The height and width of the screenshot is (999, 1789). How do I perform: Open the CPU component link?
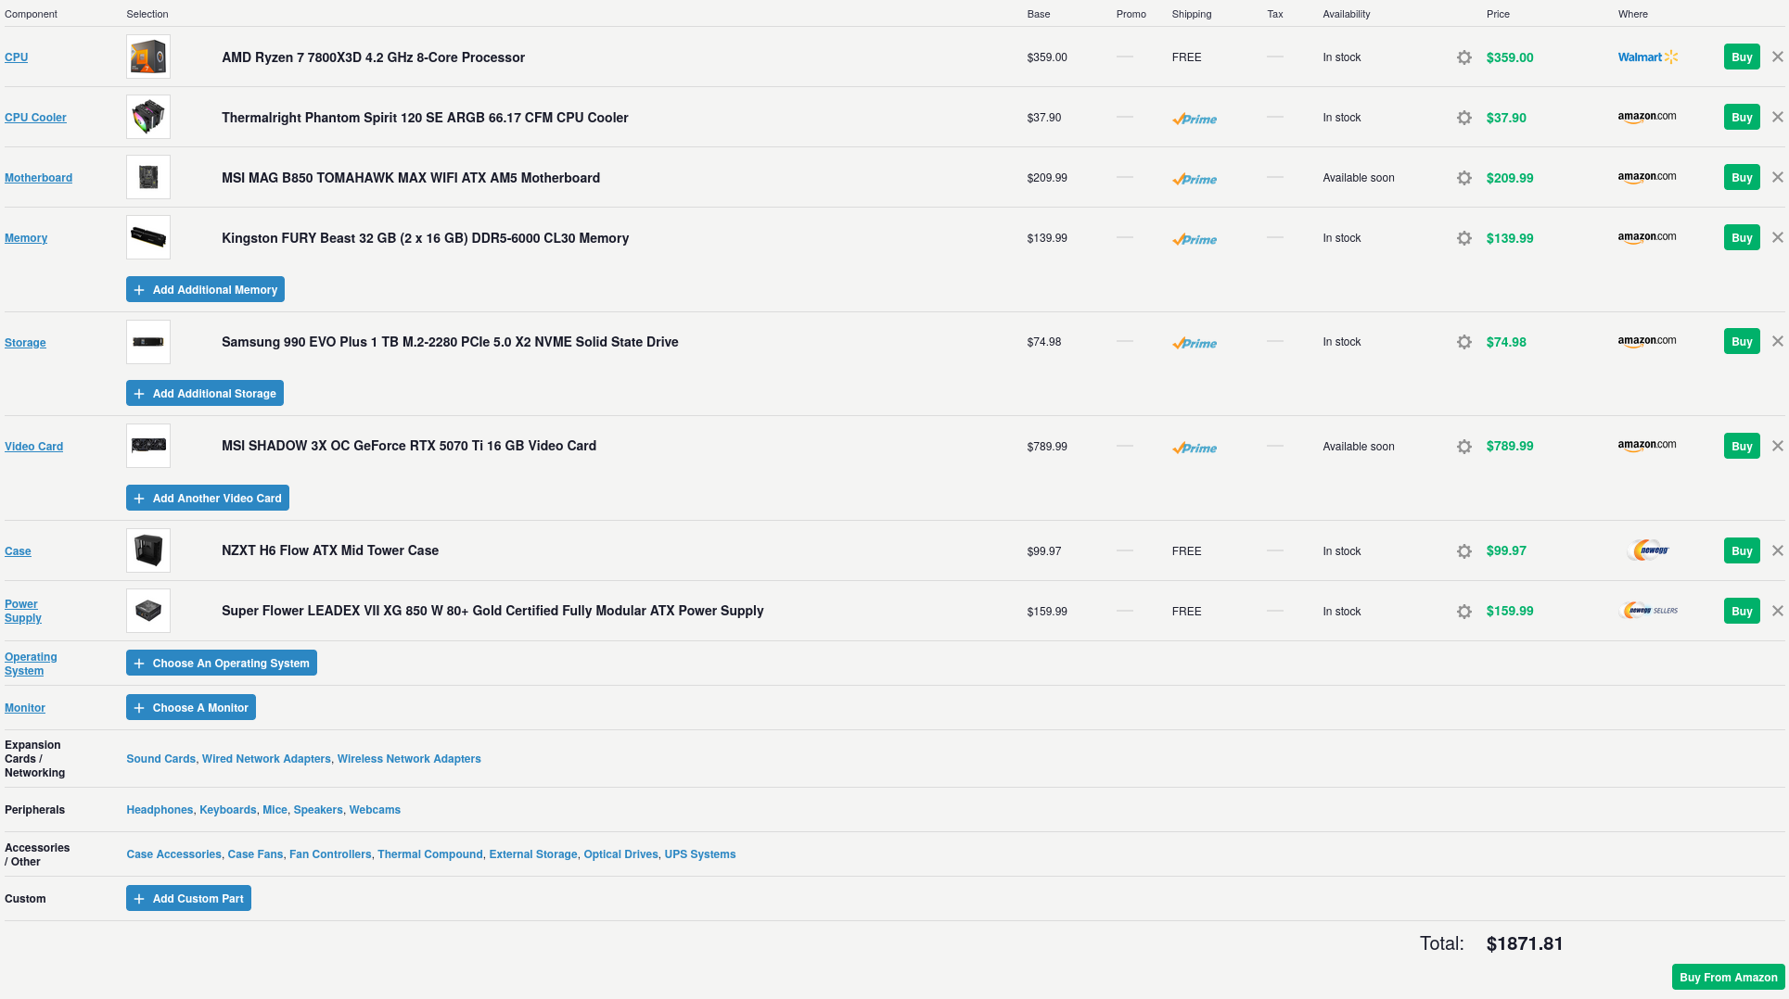(17, 57)
